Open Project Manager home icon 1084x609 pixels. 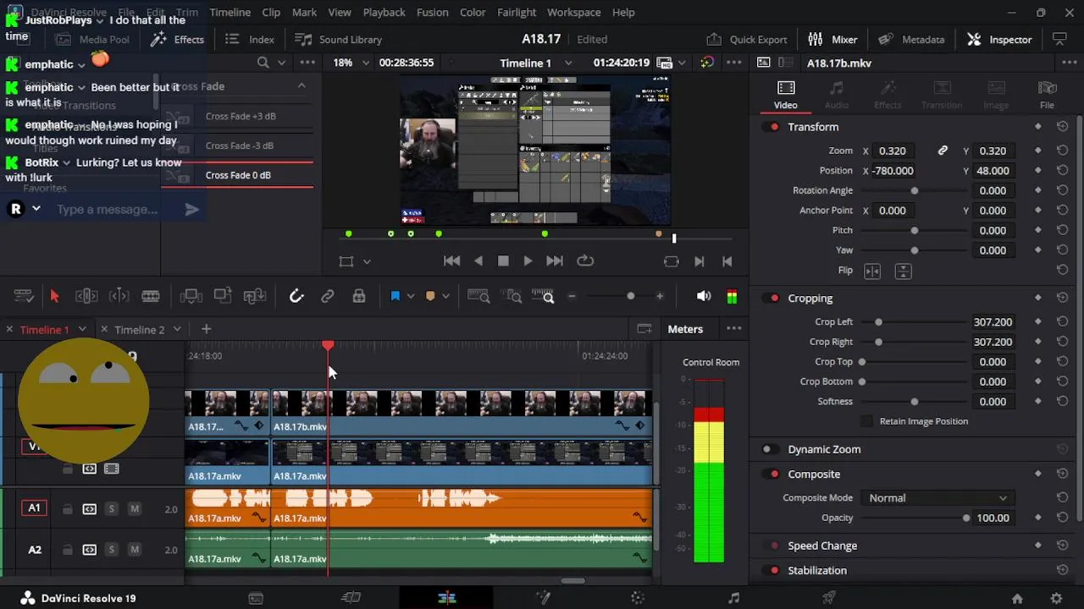(1017, 598)
